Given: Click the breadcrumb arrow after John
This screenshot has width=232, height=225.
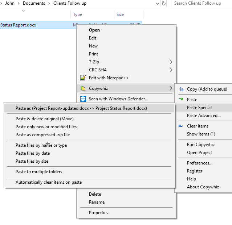Looking at the screenshot, I should click(19, 3).
